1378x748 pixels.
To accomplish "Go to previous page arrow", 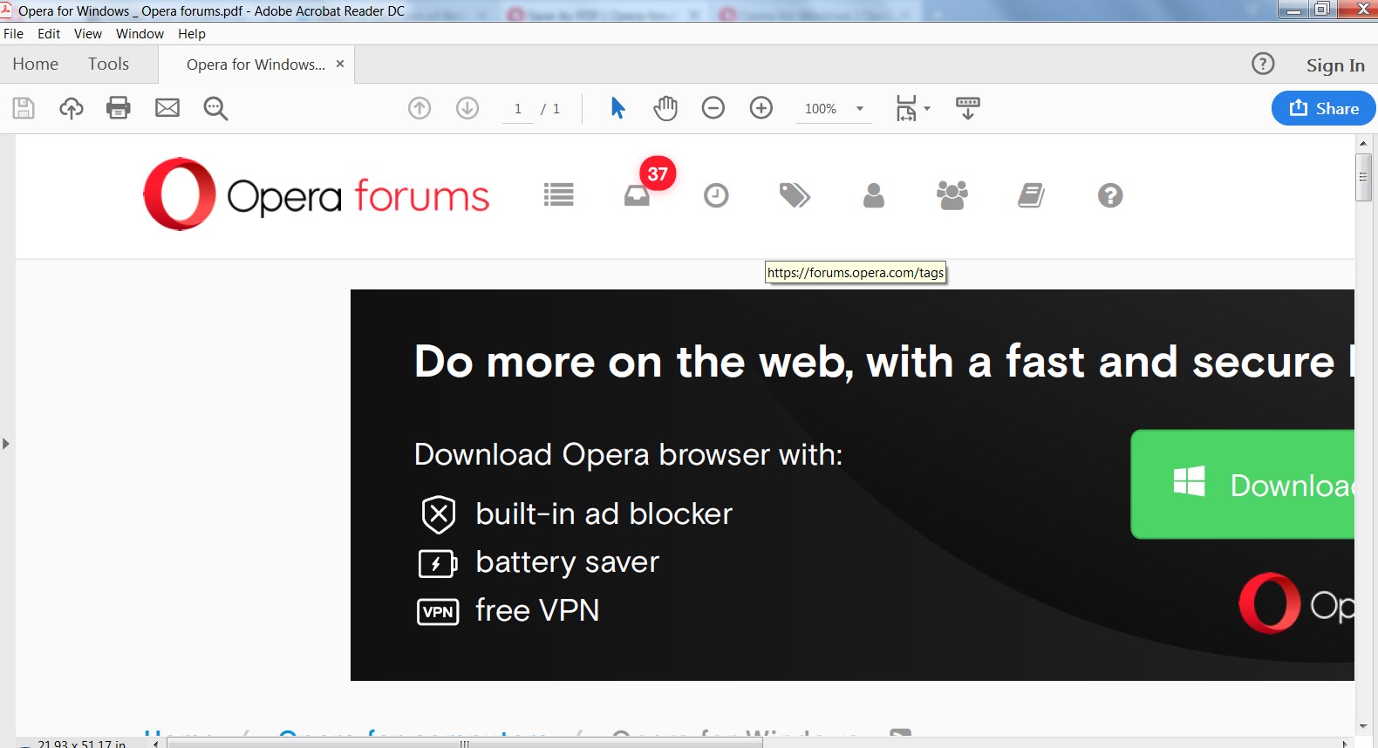I will [x=420, y=108].
